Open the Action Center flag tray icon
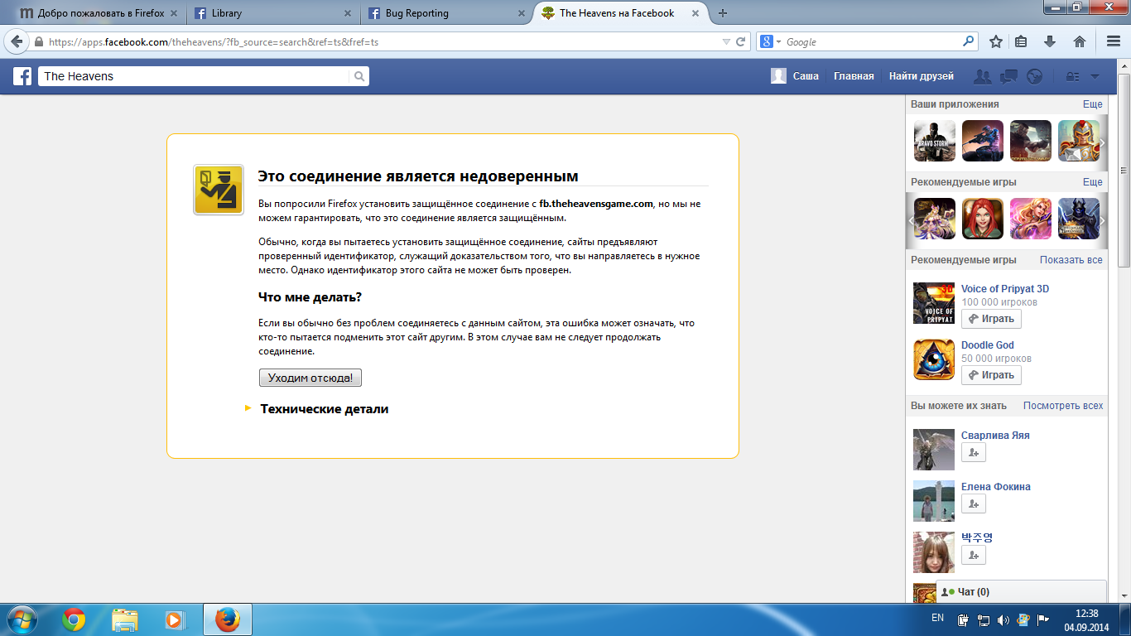1131x636 pixels. [x=1043, y=619]
